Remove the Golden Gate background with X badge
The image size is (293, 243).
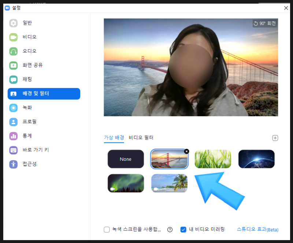(186, 151)
